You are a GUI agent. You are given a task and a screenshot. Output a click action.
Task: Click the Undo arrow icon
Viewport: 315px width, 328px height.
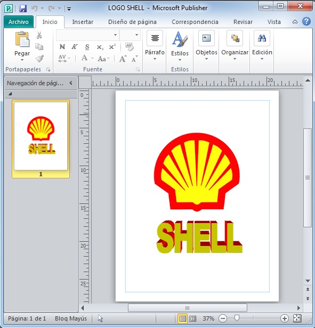click(x=34, y=9)
